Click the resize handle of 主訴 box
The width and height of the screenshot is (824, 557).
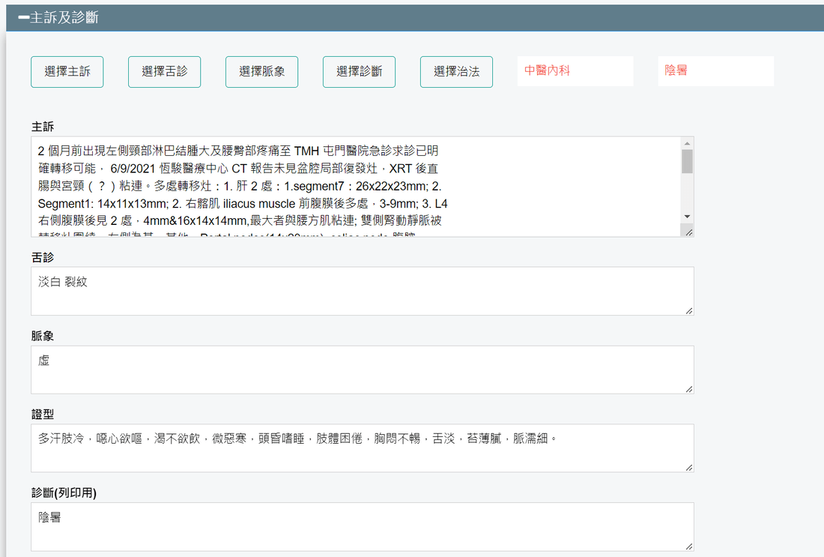(688, 232)
